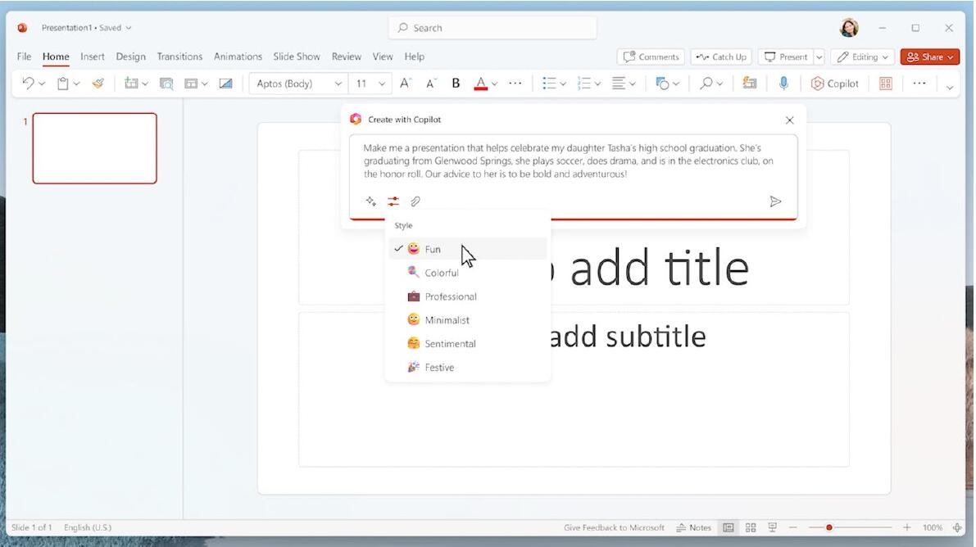Activate the Format Painter brush

[98, 84]
